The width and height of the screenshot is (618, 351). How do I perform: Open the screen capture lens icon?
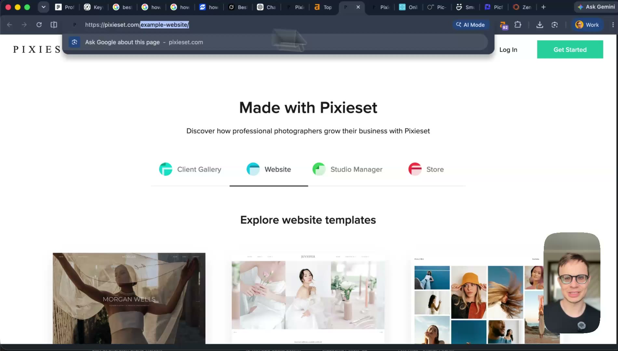pyautogui.click(x=555, y=25)
